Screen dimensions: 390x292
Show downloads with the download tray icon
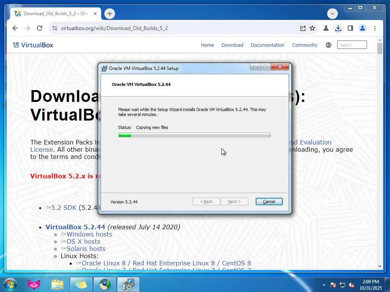(338, 28)
